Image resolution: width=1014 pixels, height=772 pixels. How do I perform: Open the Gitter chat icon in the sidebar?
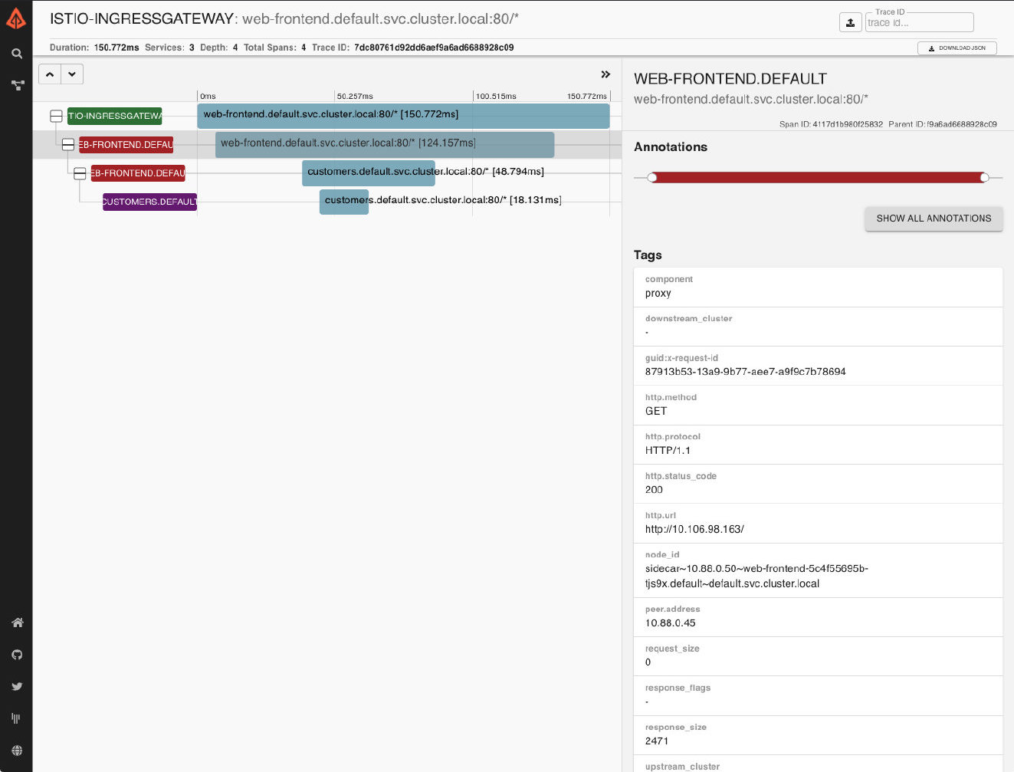click(x=17, y=718)
